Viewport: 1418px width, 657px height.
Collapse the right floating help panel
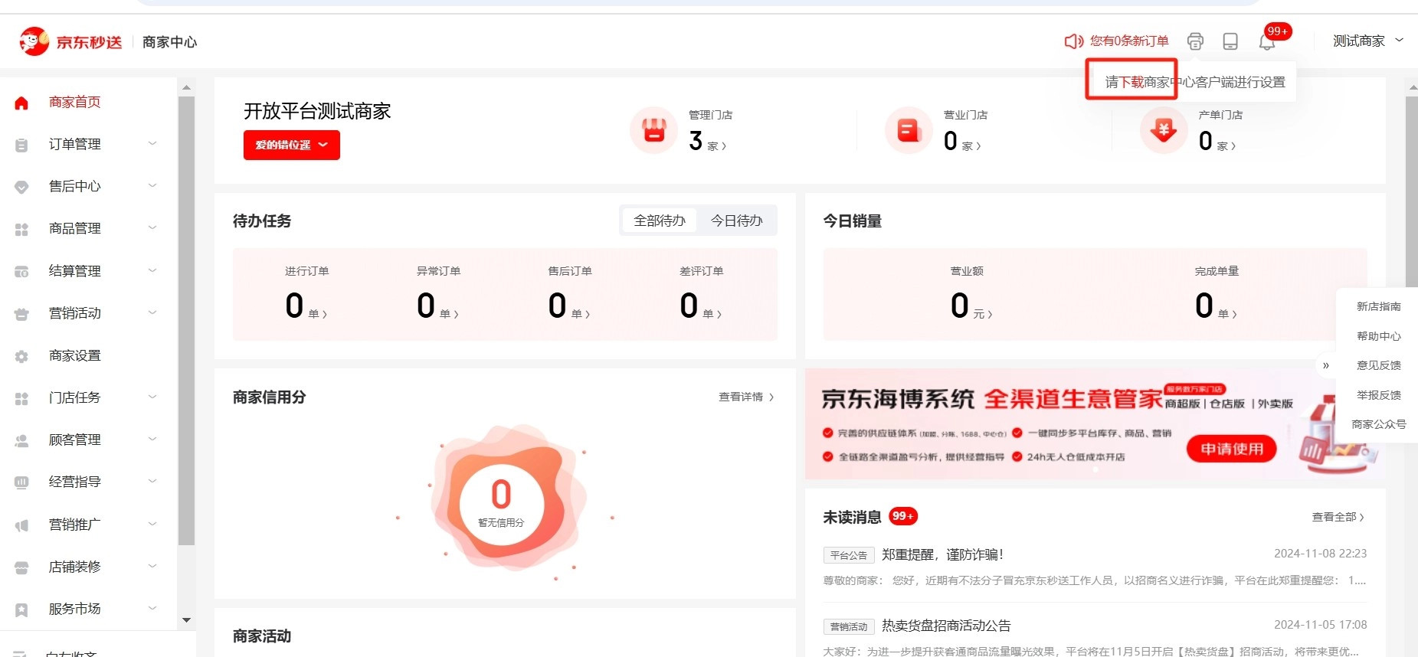click(x=1326, y=365)
